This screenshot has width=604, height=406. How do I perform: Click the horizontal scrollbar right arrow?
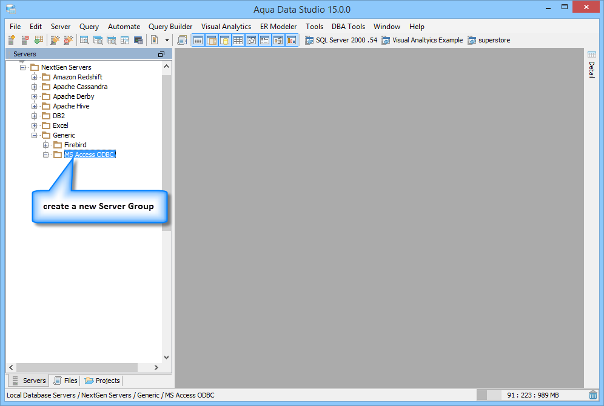[156, 367]
